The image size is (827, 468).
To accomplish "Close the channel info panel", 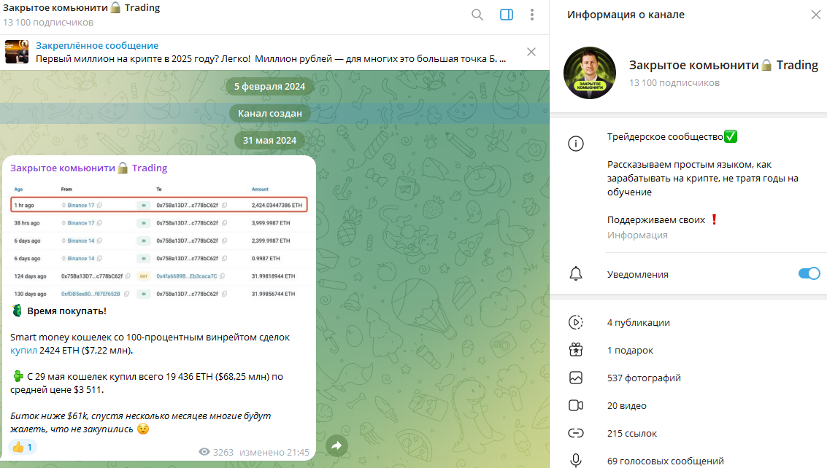I will [815, 15].
